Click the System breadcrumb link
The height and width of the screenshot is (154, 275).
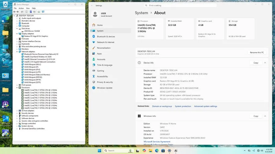[141, 13]
